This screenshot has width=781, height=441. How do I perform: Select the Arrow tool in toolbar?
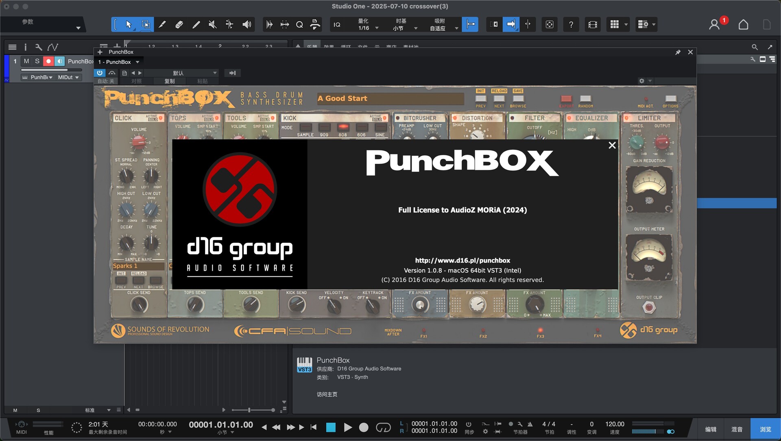pyautogui.click(x=129, y=25)
